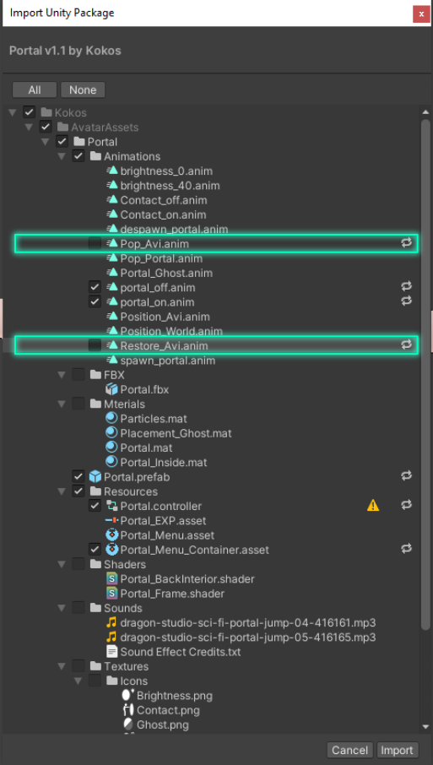Click the Portal_BackInterior.shader file icon
Screen dimensions: 433x765
111,579
